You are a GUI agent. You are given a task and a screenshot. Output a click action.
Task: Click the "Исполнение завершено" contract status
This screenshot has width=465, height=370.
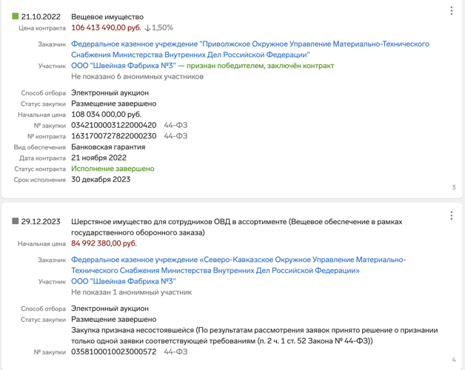(x=113, y=169)
